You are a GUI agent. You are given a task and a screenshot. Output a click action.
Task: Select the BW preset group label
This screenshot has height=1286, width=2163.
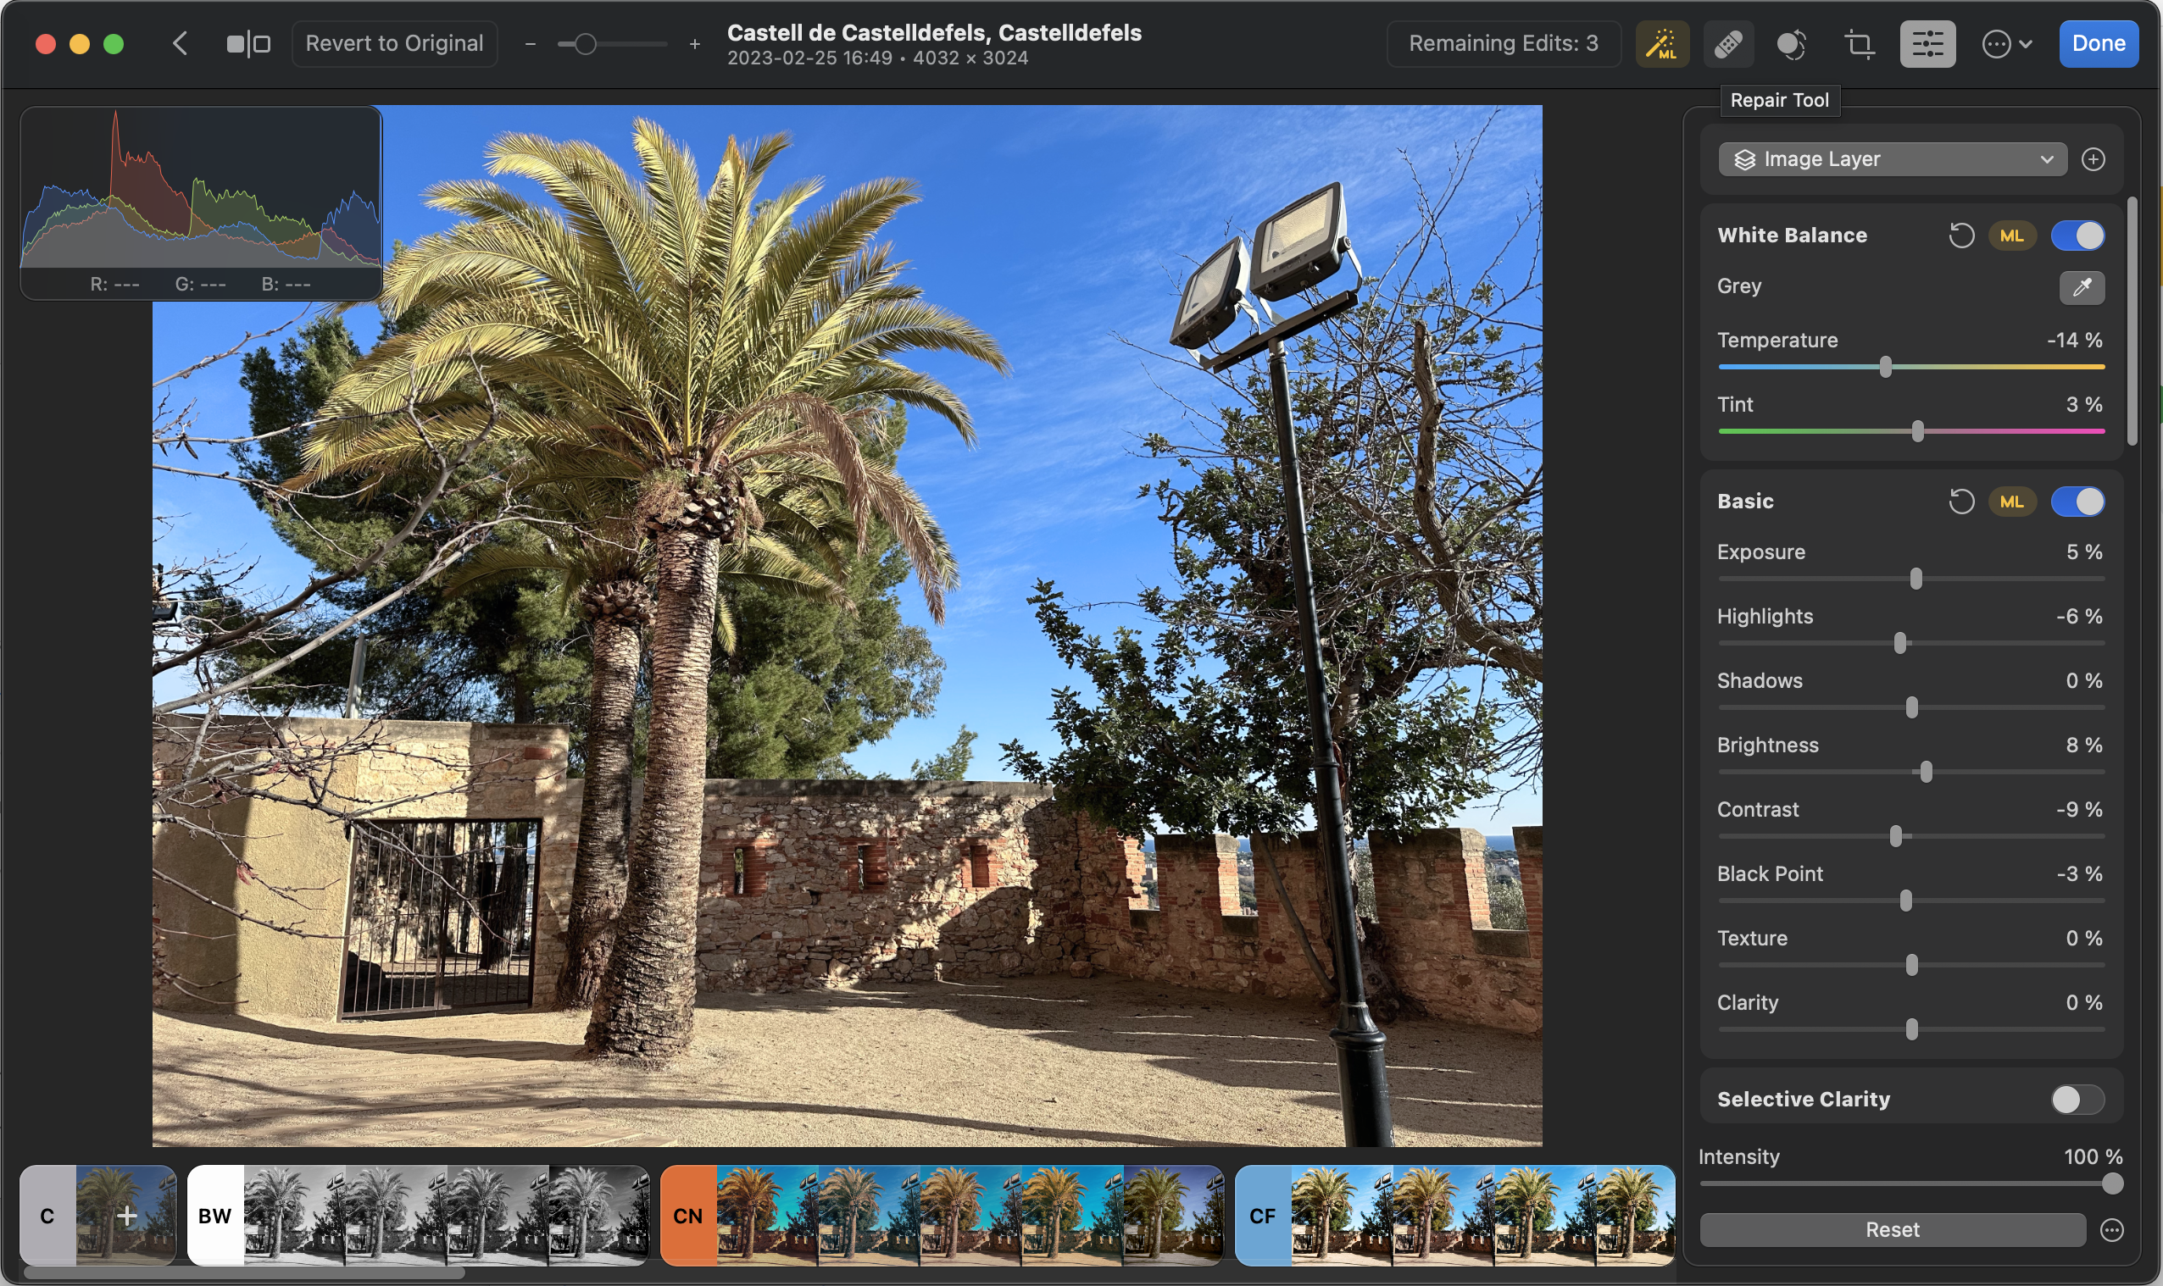[215, 1216]
